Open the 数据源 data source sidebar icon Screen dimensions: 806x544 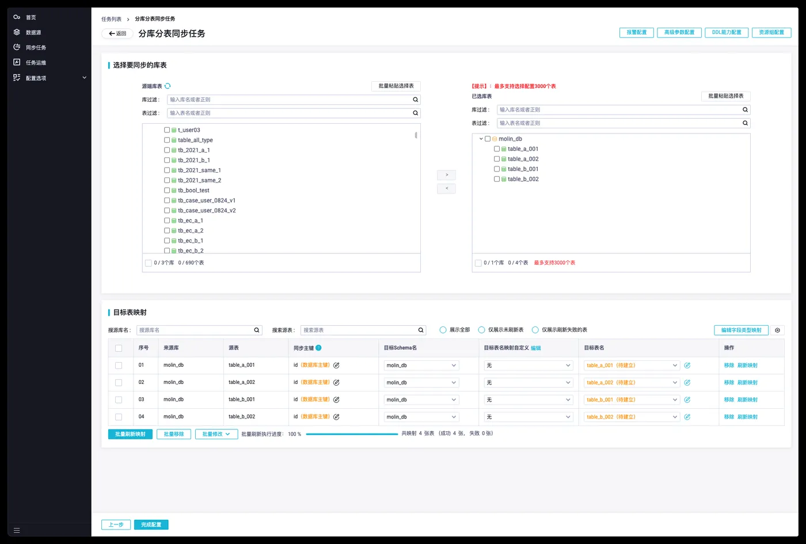click(x=17, y=32)
